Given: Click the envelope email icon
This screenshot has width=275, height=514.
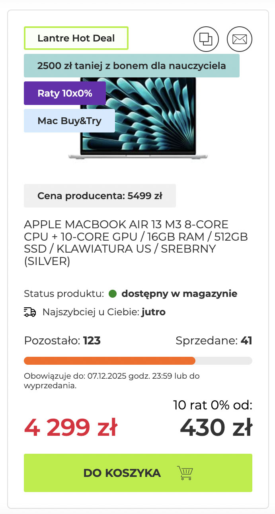Looking at the screenshot, I should coord(240,39).
